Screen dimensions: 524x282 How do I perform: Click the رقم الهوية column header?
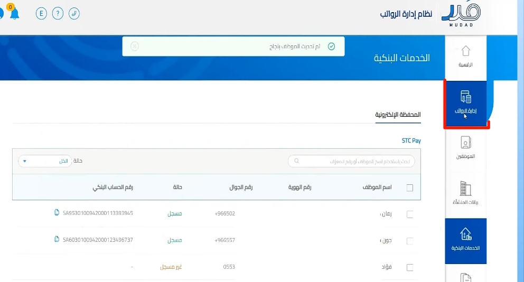(x=300, y=187)
